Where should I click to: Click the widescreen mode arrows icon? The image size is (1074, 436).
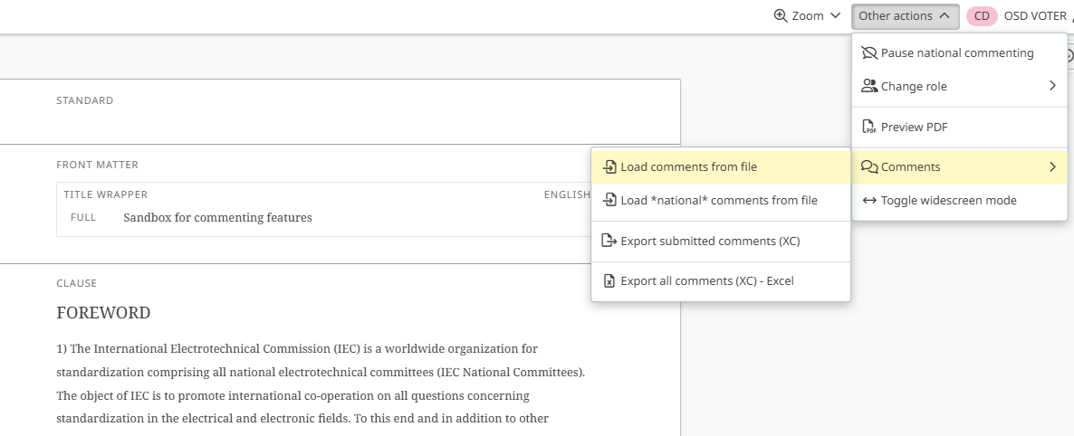(x=869, y=201)
